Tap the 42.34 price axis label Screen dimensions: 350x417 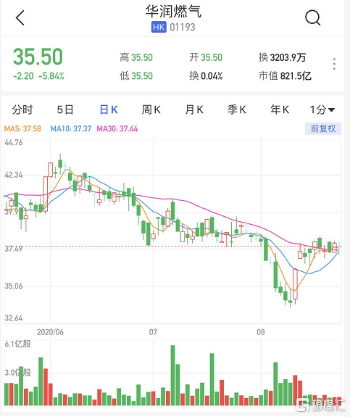(14, 175)
